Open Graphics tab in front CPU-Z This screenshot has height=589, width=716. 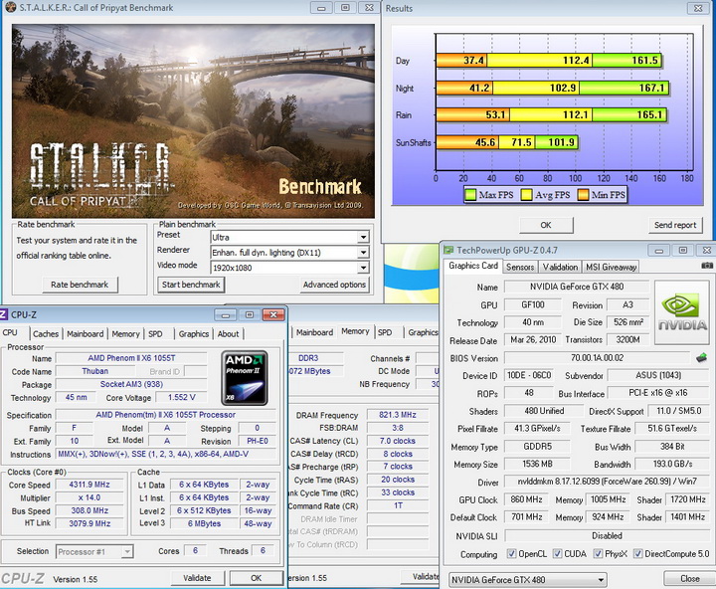point(194,334)
